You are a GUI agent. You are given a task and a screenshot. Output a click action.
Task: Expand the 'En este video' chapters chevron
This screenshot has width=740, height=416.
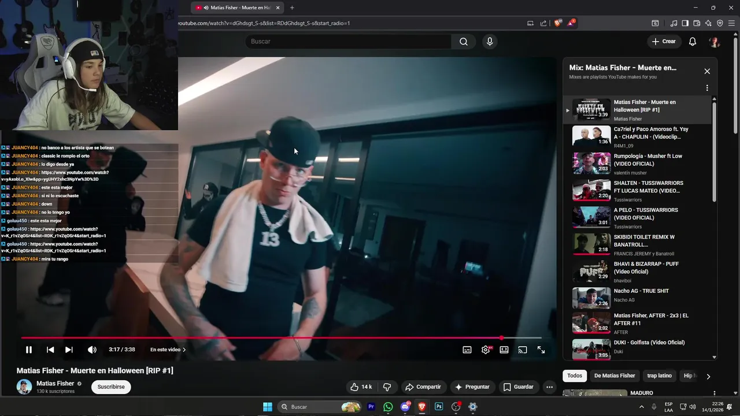point(184,350)
